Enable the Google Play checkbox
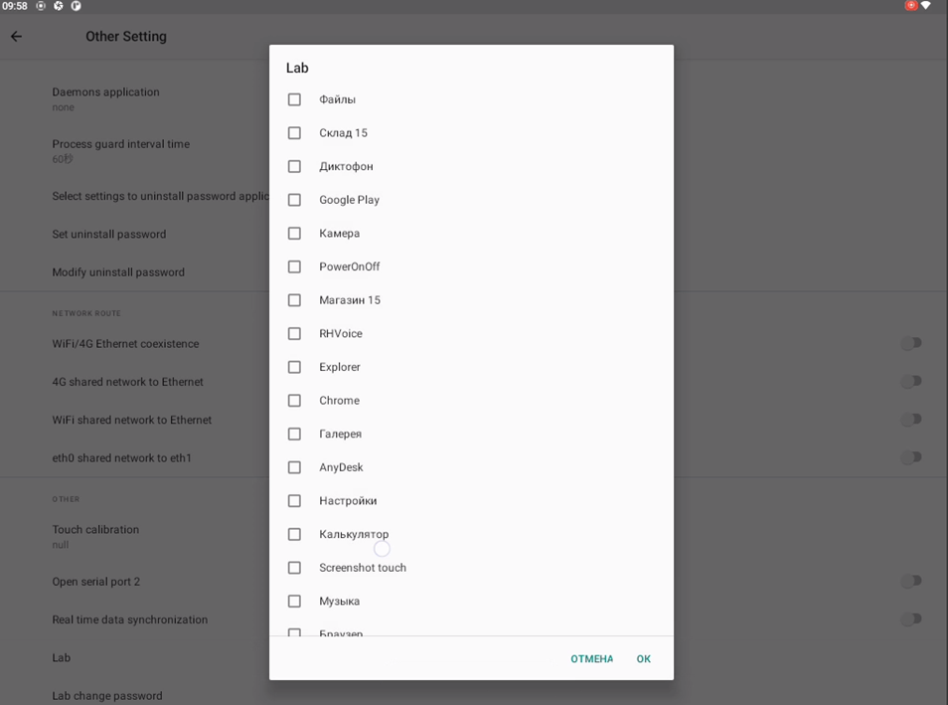Image resolution: width=948 pixels, height=705 pixels. point(294,200)
